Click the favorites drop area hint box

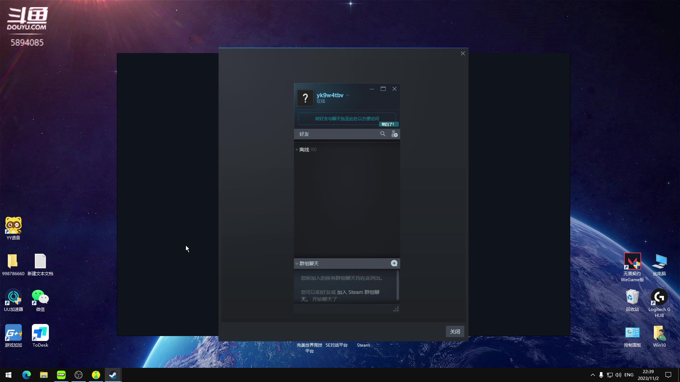pyautogui.click(x=347, y=119)
